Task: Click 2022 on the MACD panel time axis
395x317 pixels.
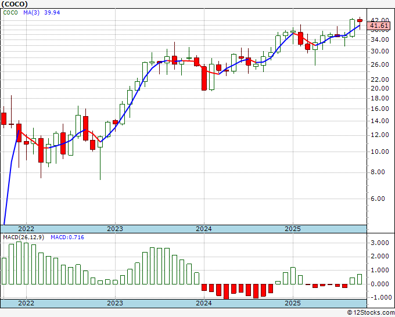Action: tap(26, 303)
